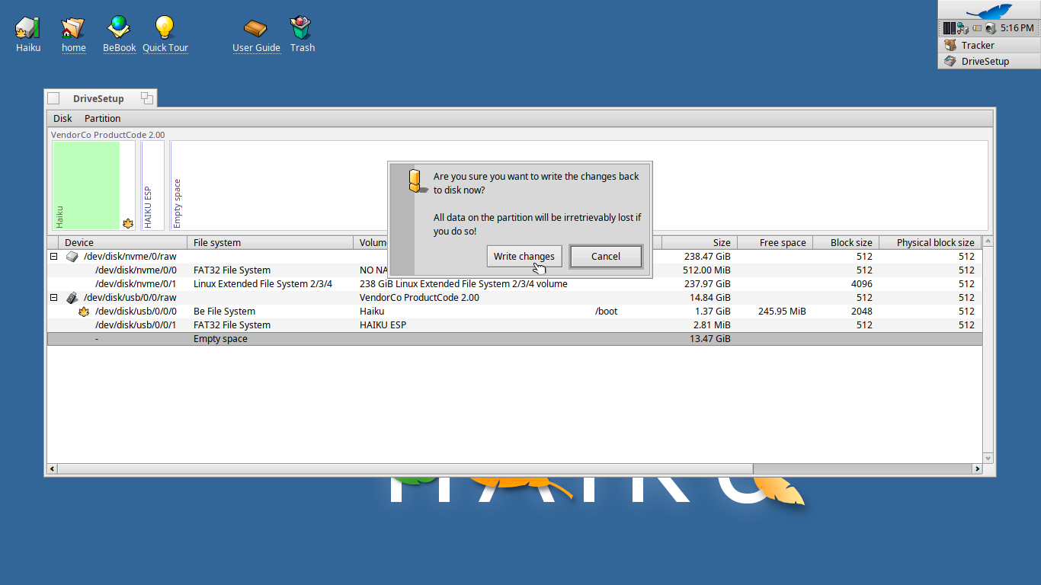Image resolution: width=1041 pixels, height=585 pixels.
Task: Select the DriveSetup entry in Deskbar
Action: pyautogui.click(x=985, y=62)
